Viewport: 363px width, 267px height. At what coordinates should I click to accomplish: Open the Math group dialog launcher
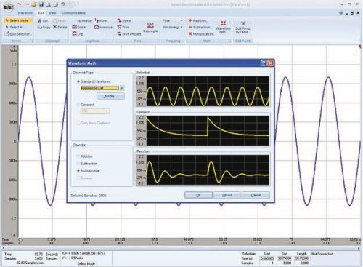pyautogui.click(x=230, y=41)
